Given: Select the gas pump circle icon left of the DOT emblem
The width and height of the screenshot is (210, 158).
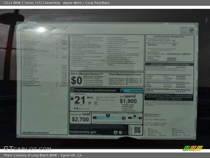Looking at the screenshot, I should (x=116, y=132).
